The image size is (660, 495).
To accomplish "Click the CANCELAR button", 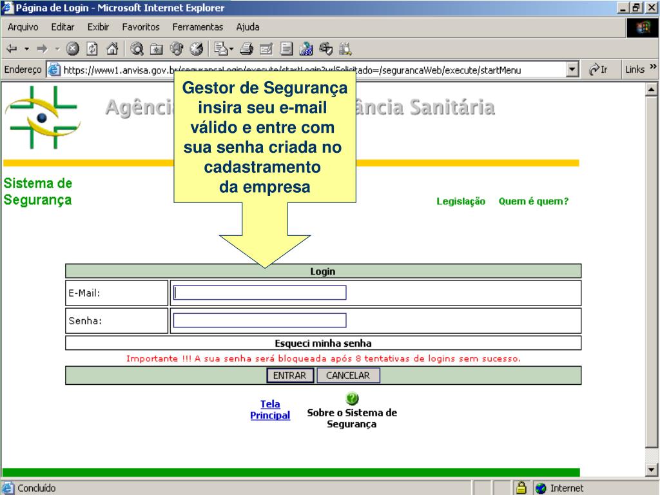I will (348, 376).
